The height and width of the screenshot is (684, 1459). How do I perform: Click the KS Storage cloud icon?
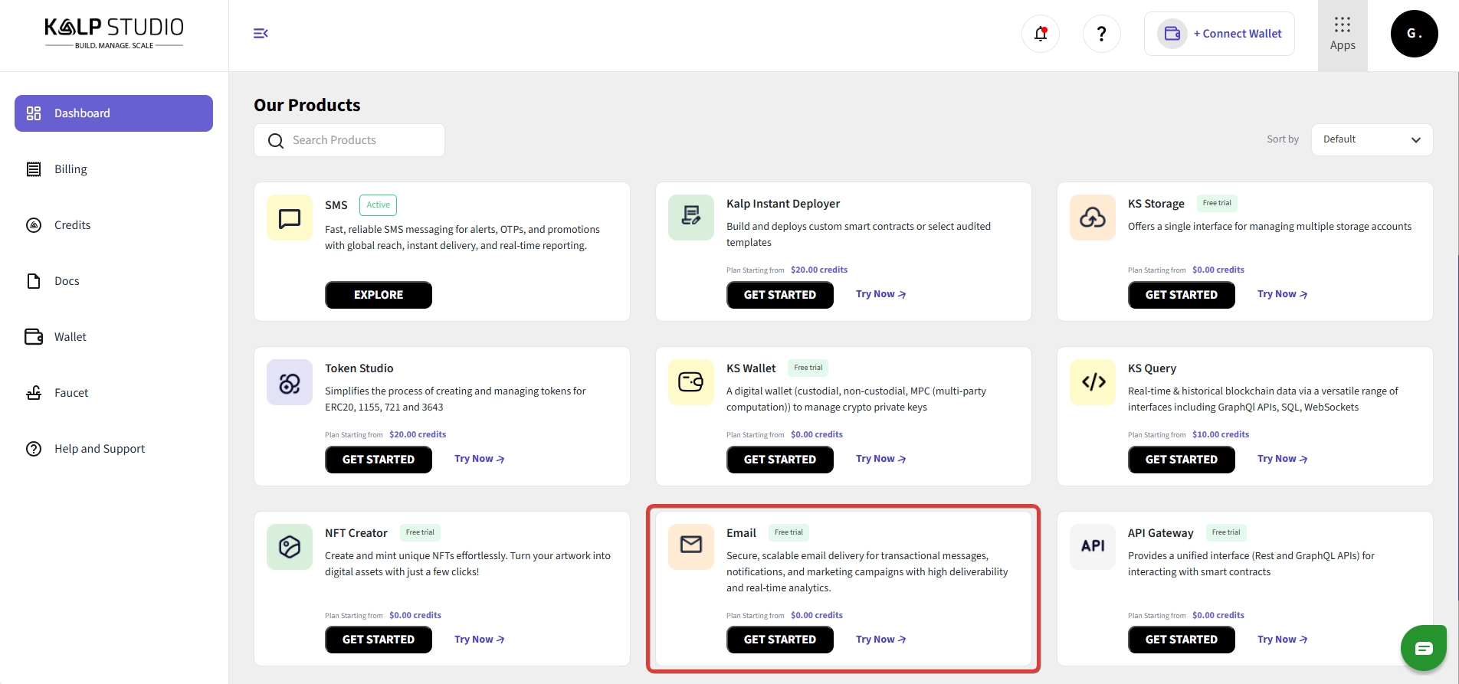(1092, 218)
